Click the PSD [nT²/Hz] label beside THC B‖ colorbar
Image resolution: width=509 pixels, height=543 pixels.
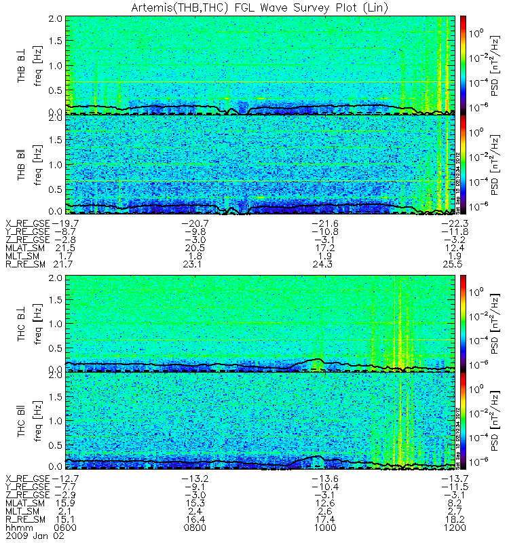(495, 421)
